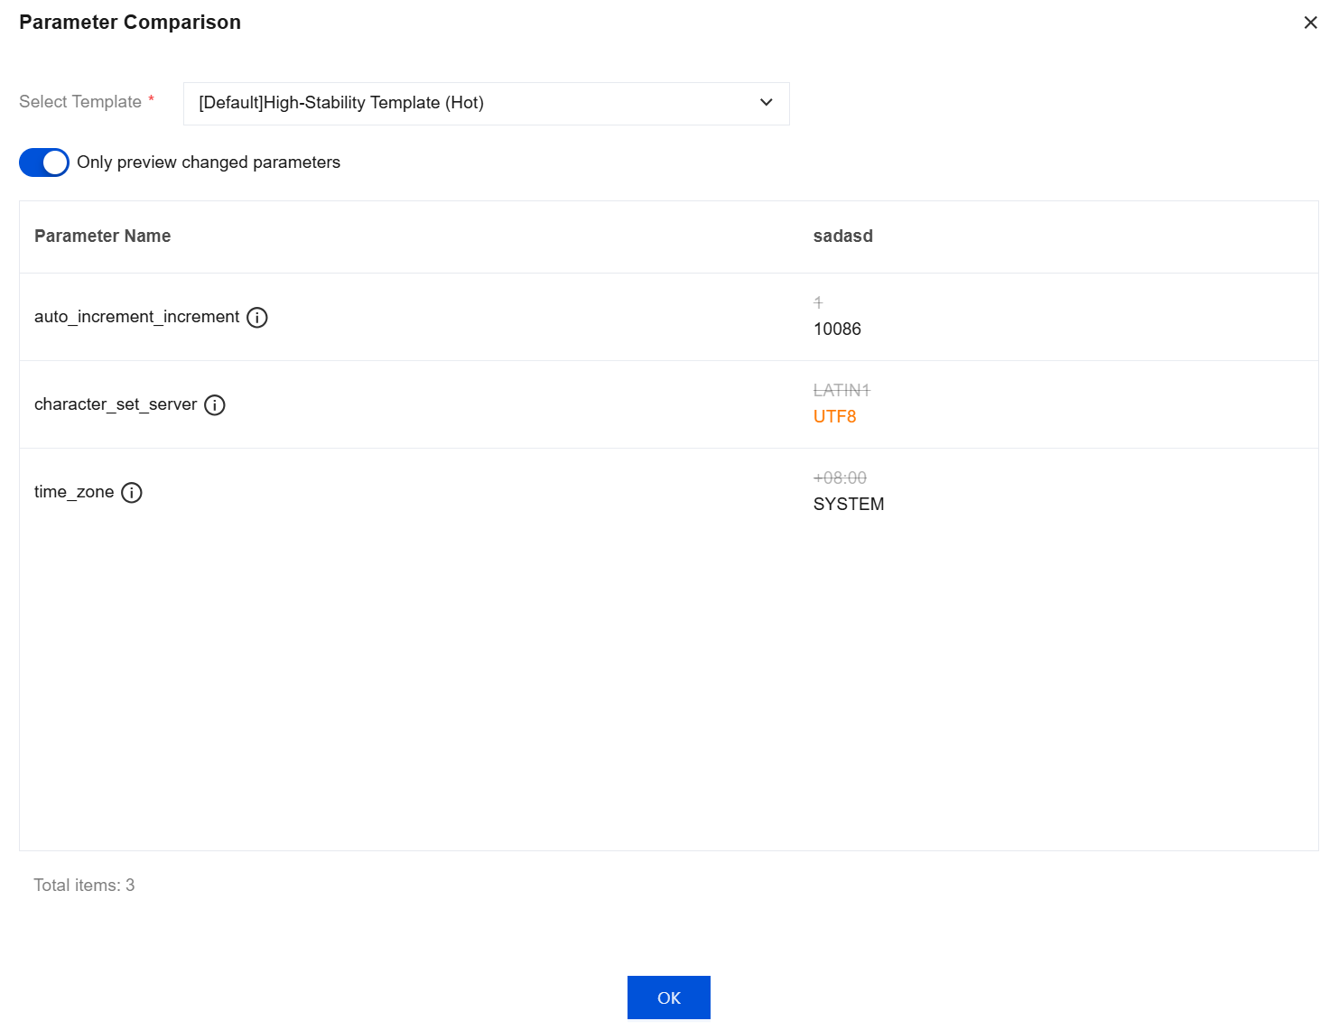Click the chevron arrow in the template selector

click(x=766, y=103)
